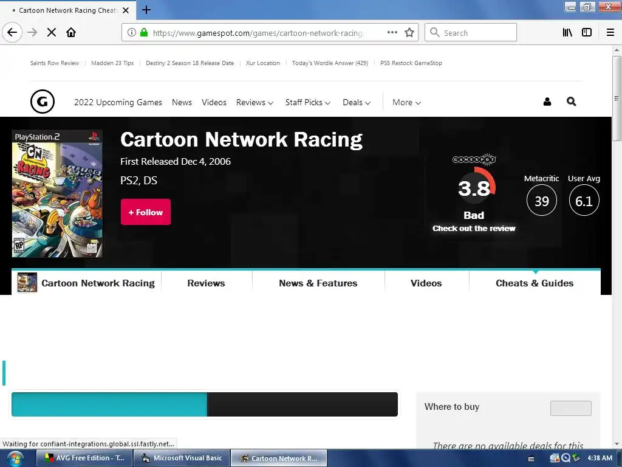The width and height of the screenshot is (622, 467).
Task: Bookmark this page with the star icon
Action: pos(409,32)
